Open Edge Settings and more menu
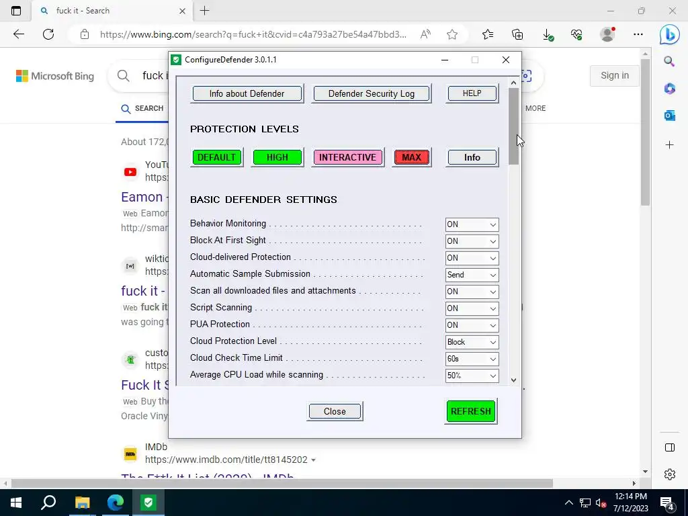This screenshot has width=688, height=516. (638, 34)
